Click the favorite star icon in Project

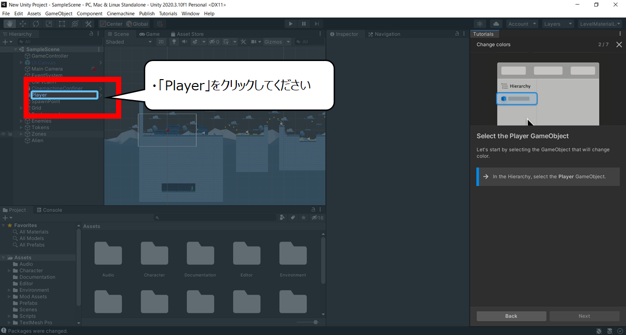pyautogui.click(x=304, y=218)
